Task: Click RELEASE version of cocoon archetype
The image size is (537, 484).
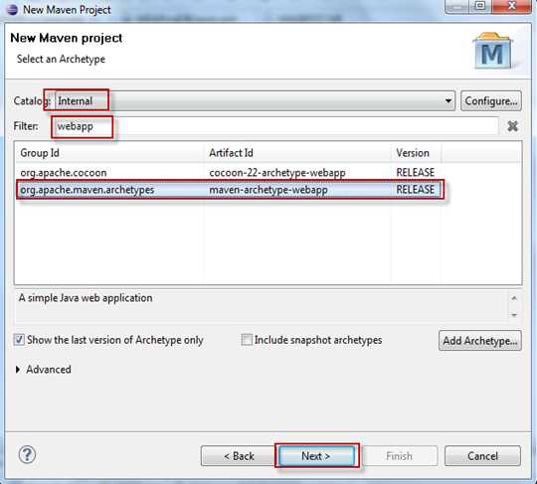Action: click(415, 173)
